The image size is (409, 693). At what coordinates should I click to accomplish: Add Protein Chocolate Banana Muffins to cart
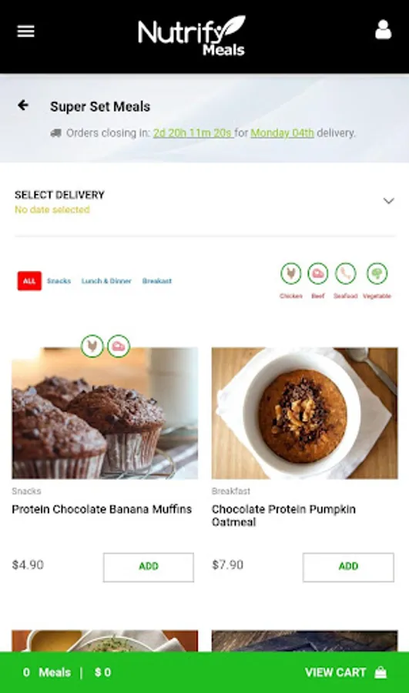click(149, 567)
